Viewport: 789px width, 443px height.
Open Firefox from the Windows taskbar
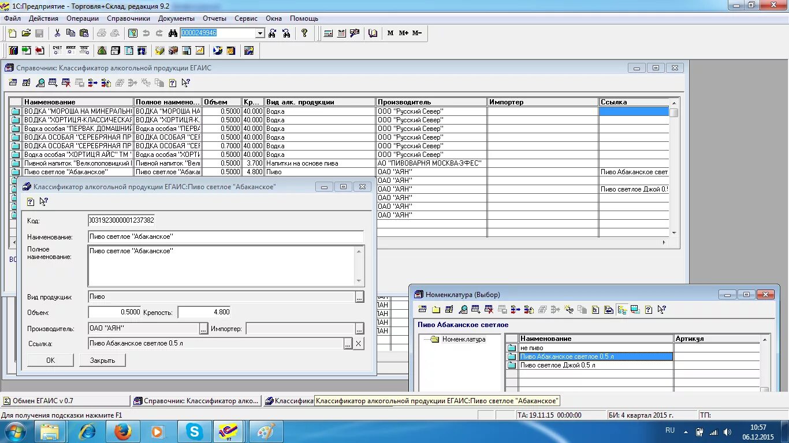[x=123, y=431]
